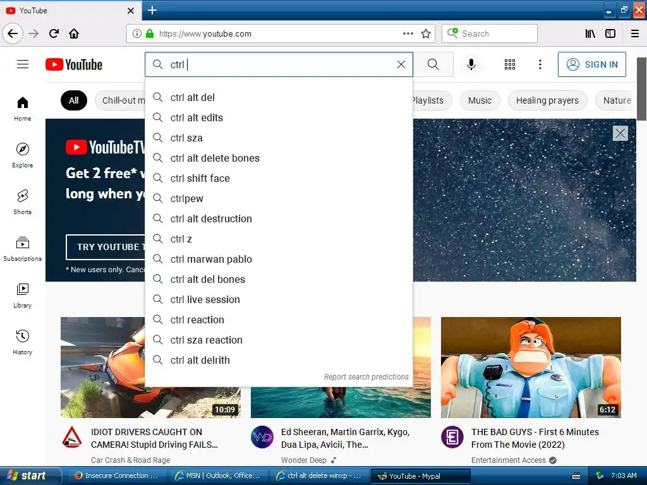Open Wonder Deep channel avatar
Viewport: 647px width, 485px height.
pyautogui.click(x=262, y=437)
